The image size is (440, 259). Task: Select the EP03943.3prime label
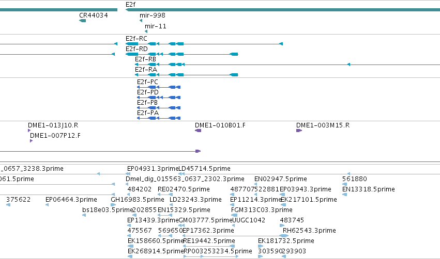(306, 189)
